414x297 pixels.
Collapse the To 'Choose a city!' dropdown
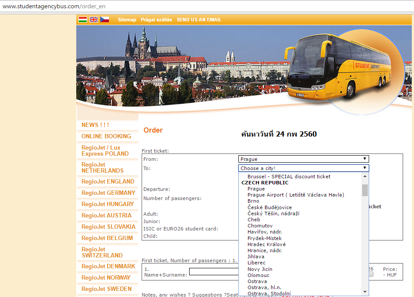[304, 168]
